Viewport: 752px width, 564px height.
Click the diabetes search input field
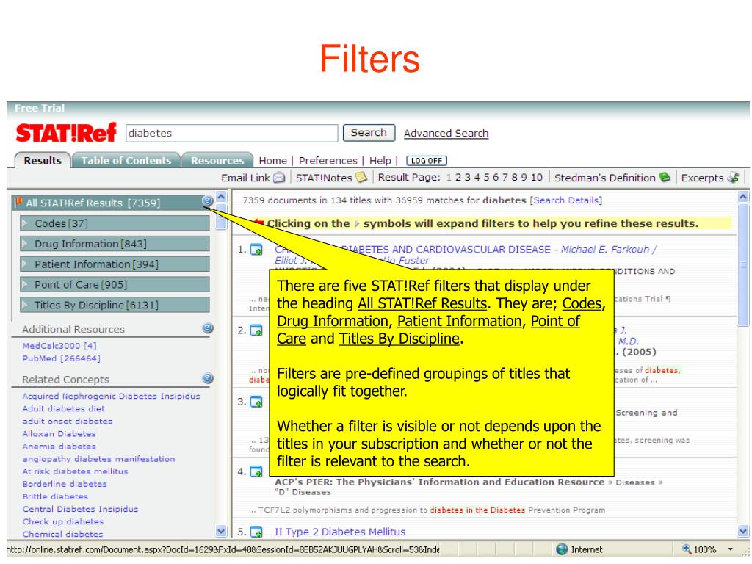coord(231,133)
